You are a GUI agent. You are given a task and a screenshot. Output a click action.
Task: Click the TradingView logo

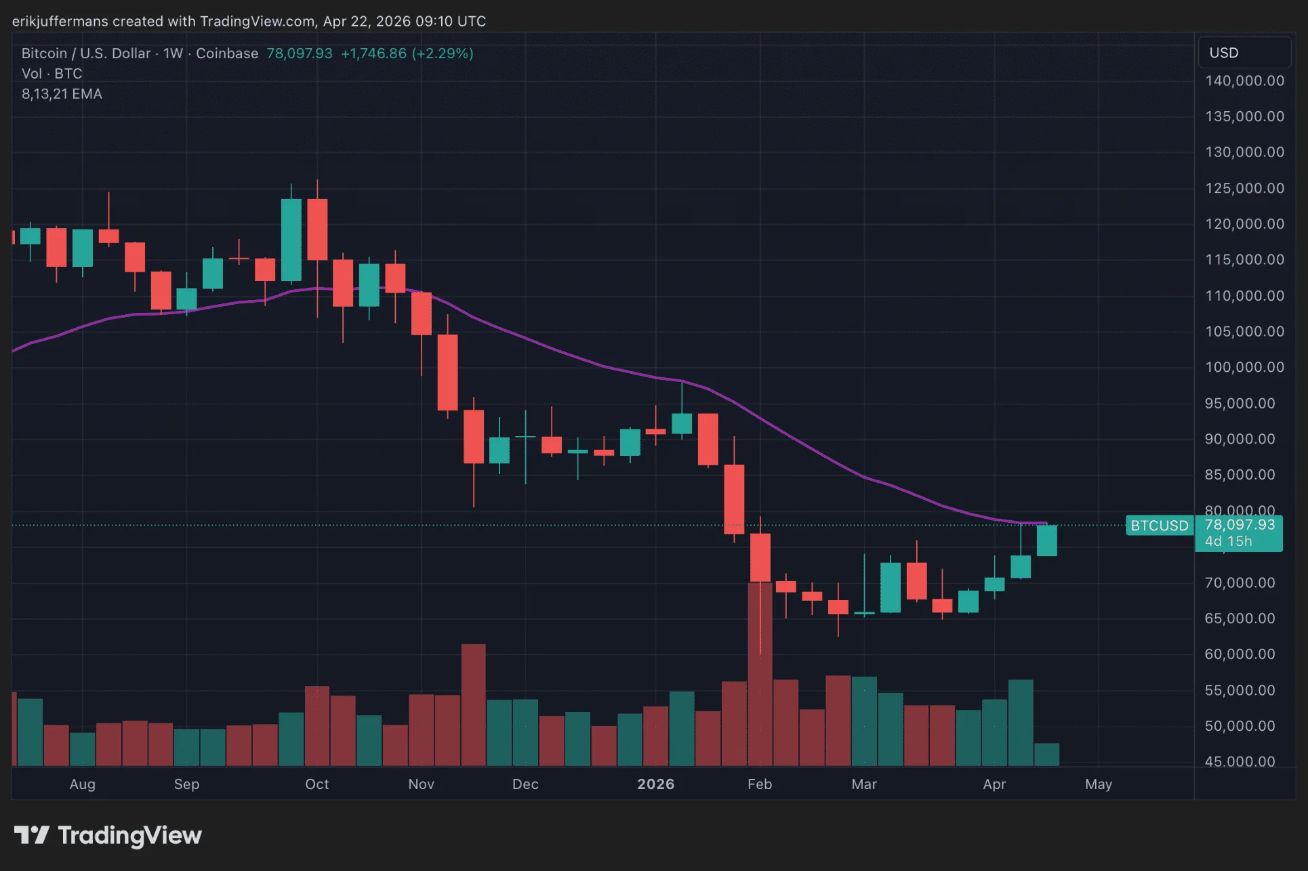point(108,835)
